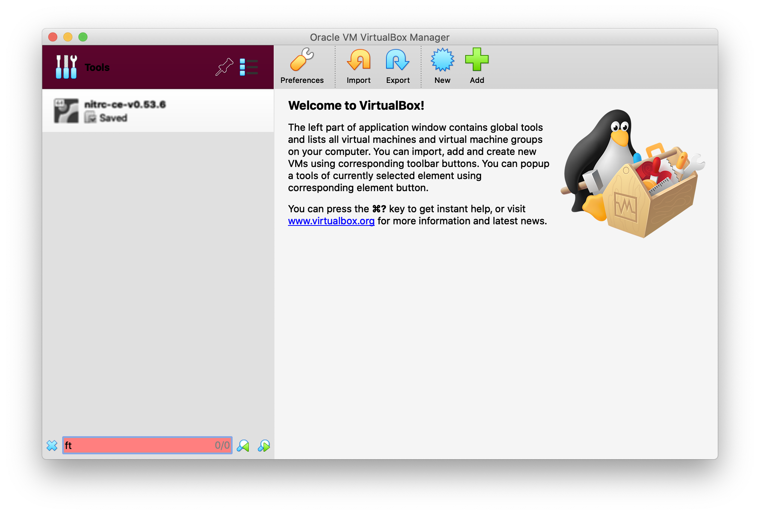760x515 pixels.
Task: Click the search field containing 'ft'
Action: [147, 445]
